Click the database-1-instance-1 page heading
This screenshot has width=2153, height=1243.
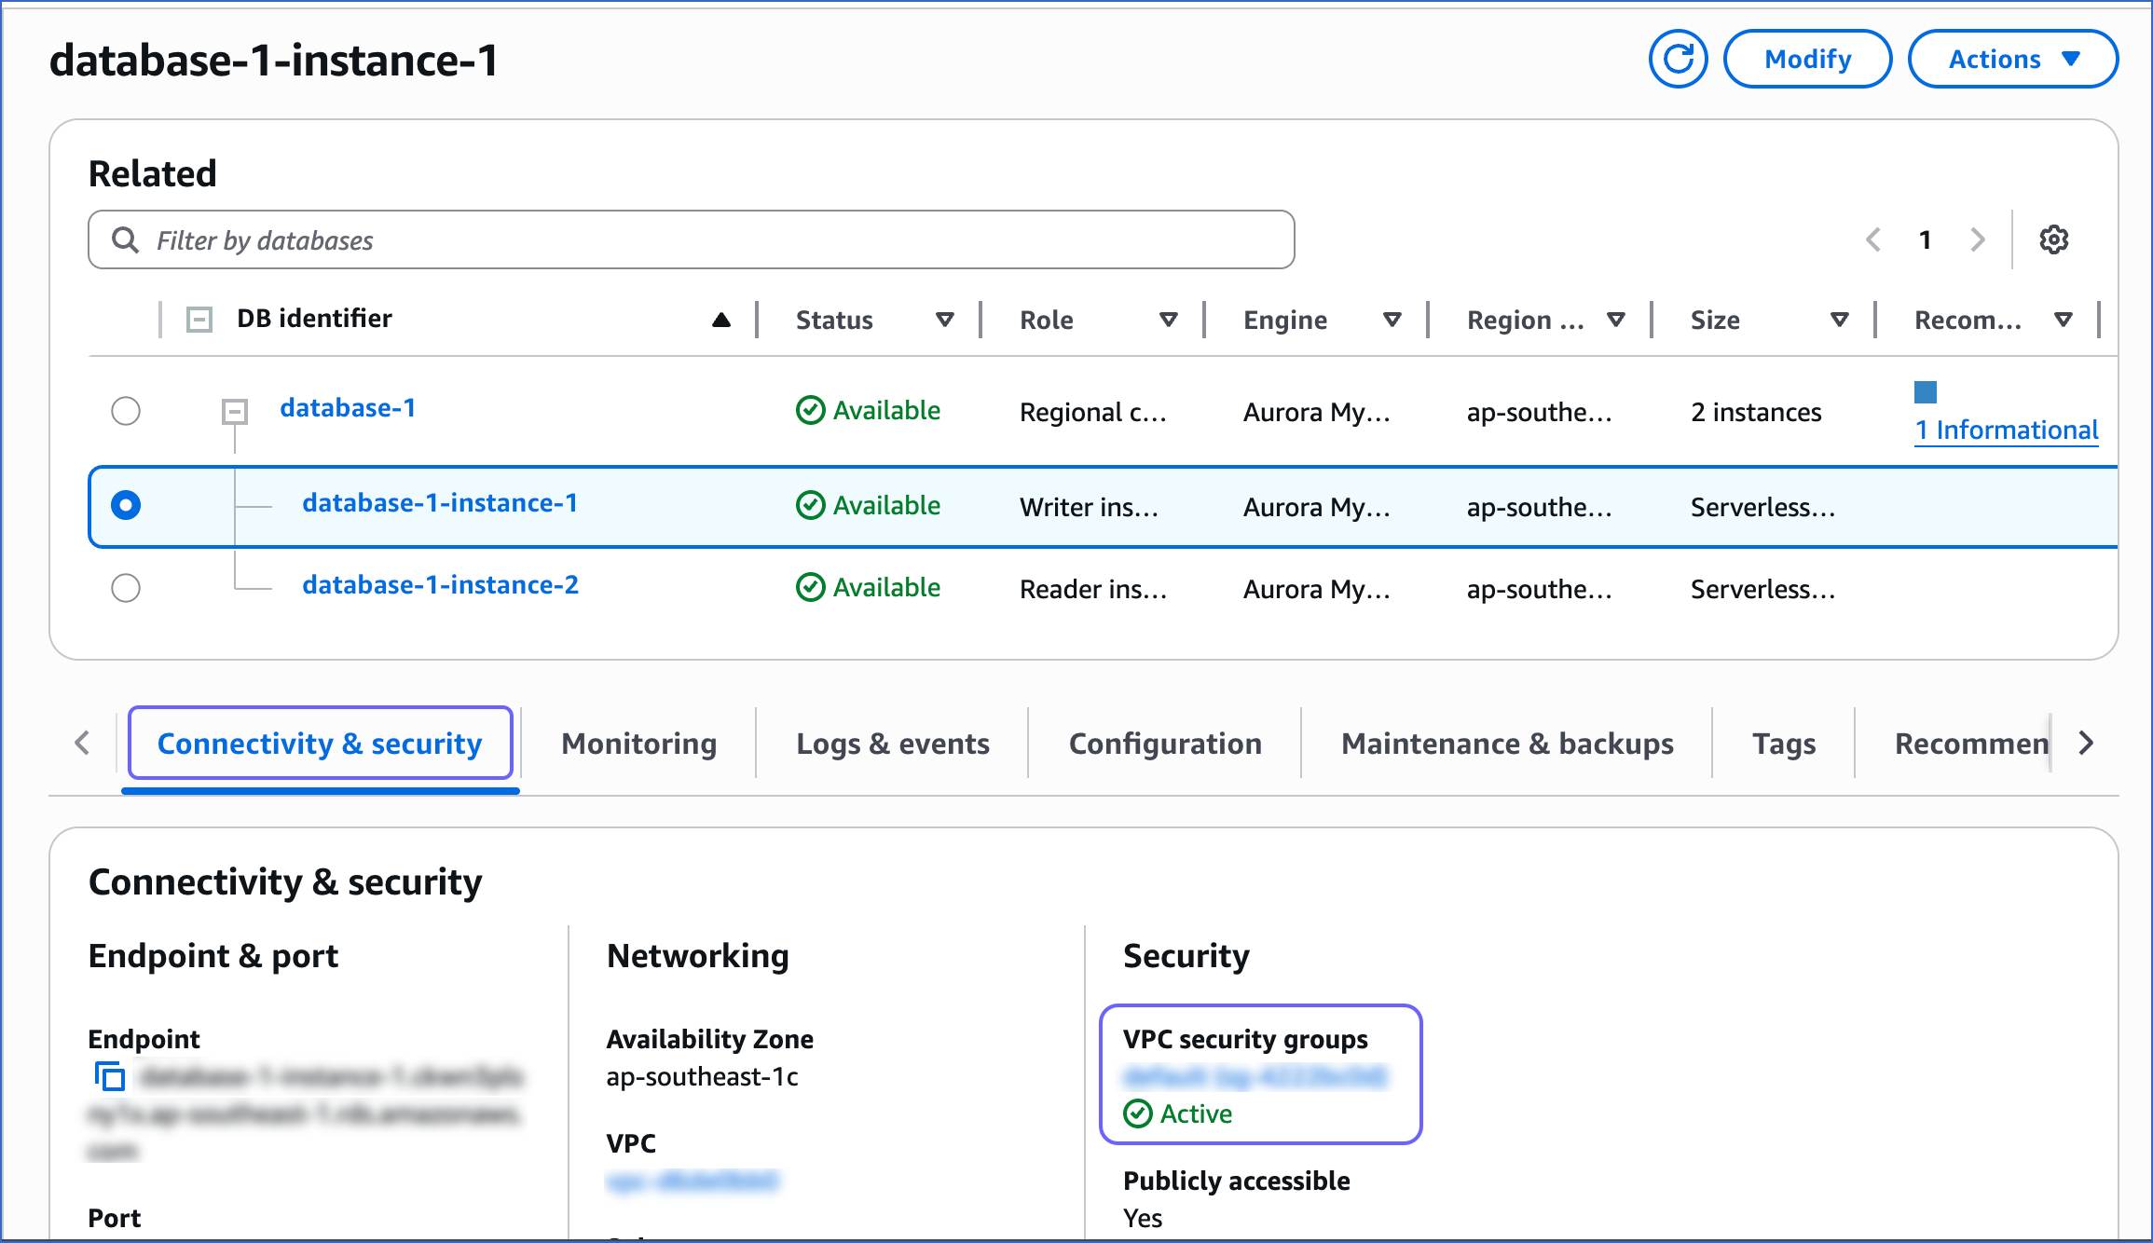[274, 61]
